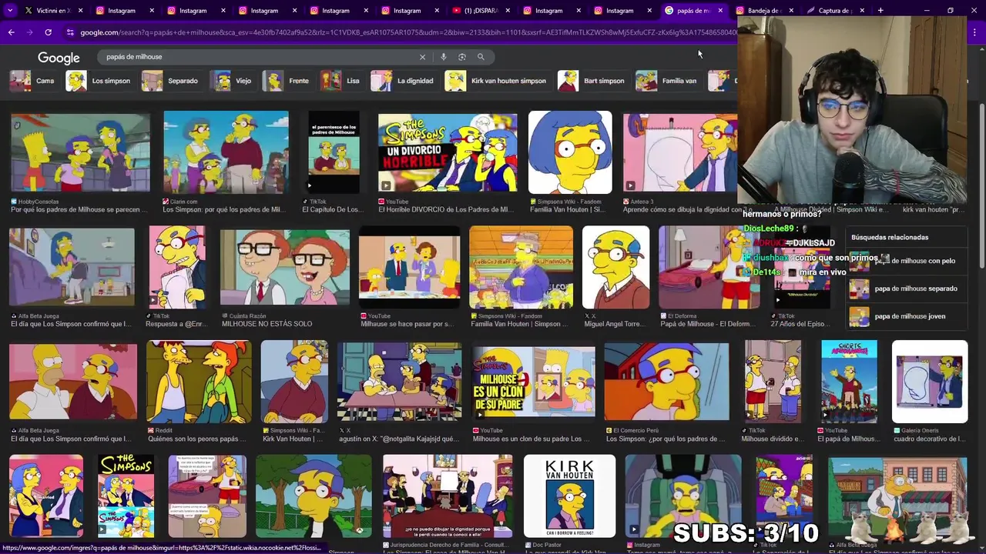Click caption 'Por qué los padres de Milhouse se parecen'
Screen dimensions: 986x554
point(79,209)
